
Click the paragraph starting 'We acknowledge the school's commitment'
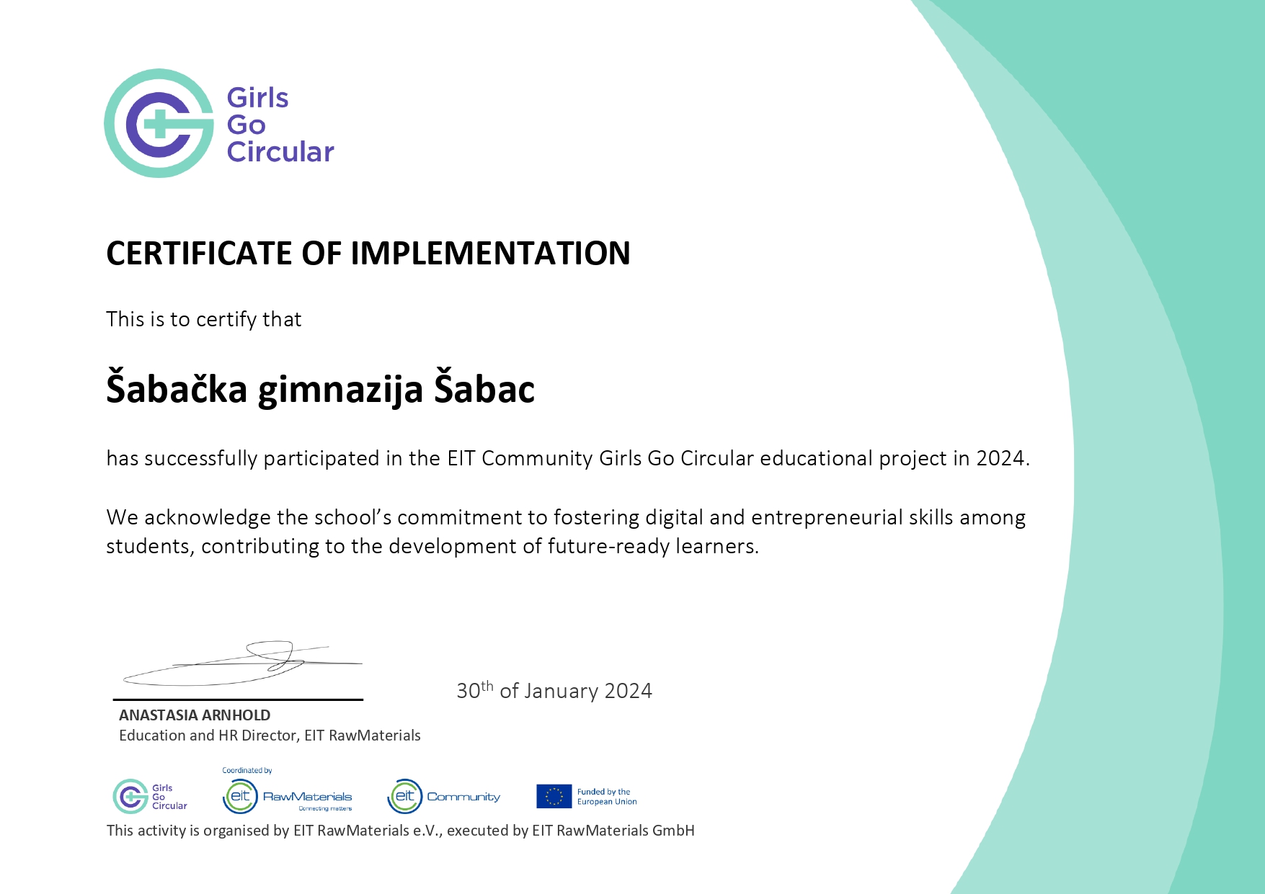566,532
